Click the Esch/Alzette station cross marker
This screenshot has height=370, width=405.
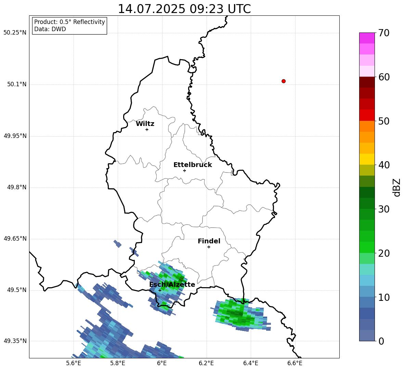pyautogui.click(x=160, y=290)
